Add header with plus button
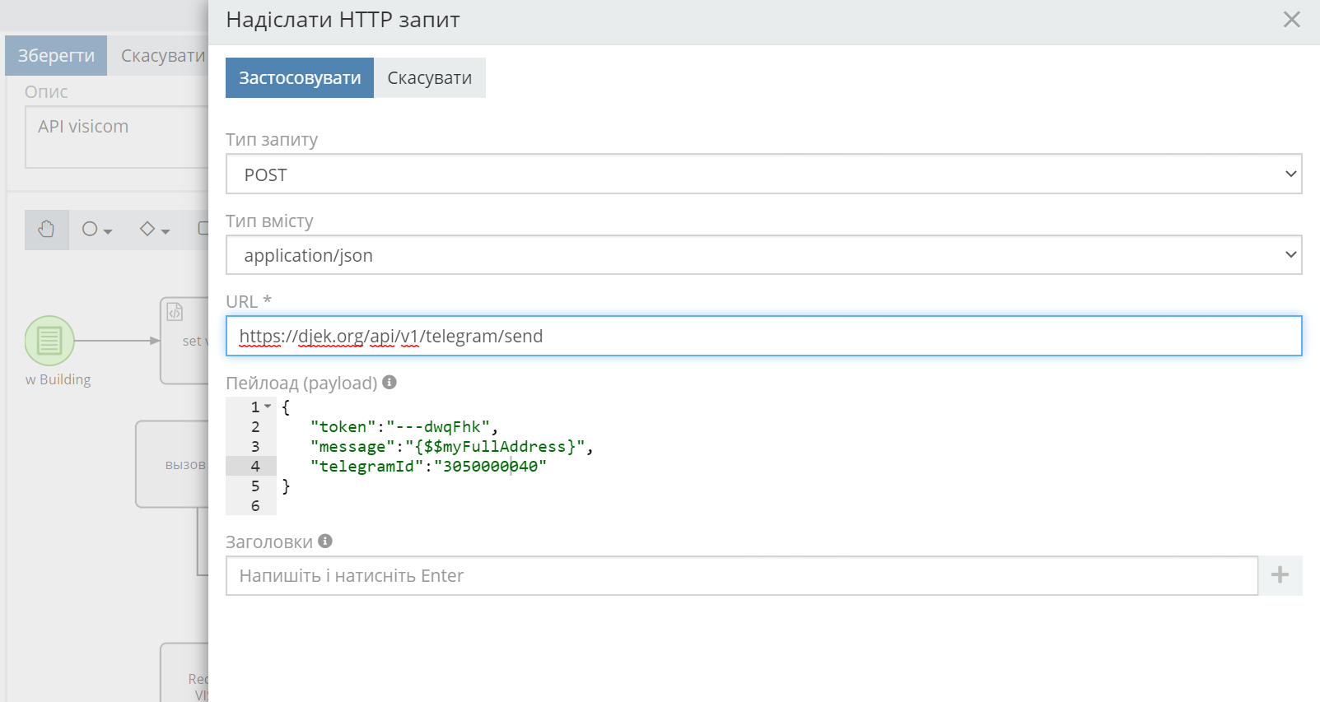Screen dimensions: 1320x702 (x=1280, y=575)
